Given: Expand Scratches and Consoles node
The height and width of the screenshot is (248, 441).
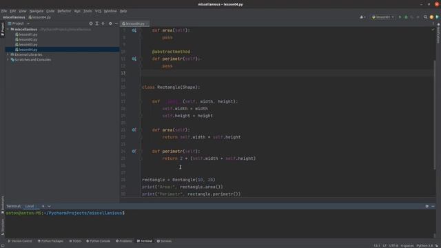Looking at the screenshot, I should [x=8, y=60].
